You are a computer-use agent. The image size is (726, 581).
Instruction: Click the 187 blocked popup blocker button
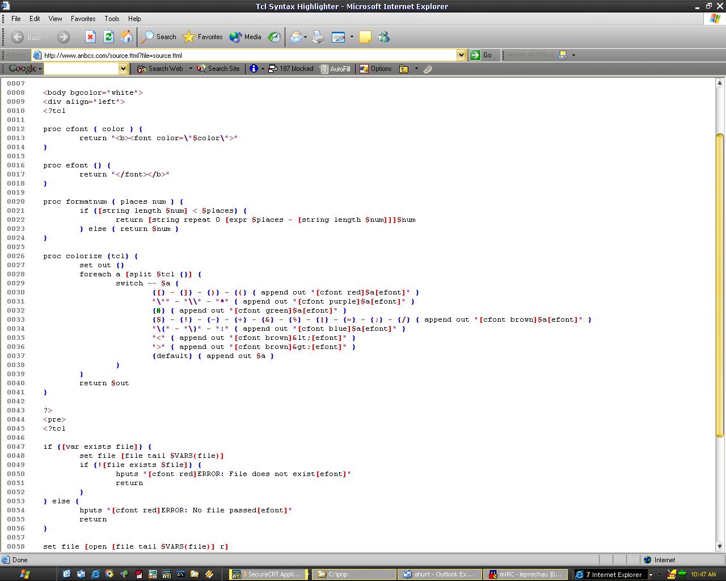pyautogui.click(x=291, y=69)
